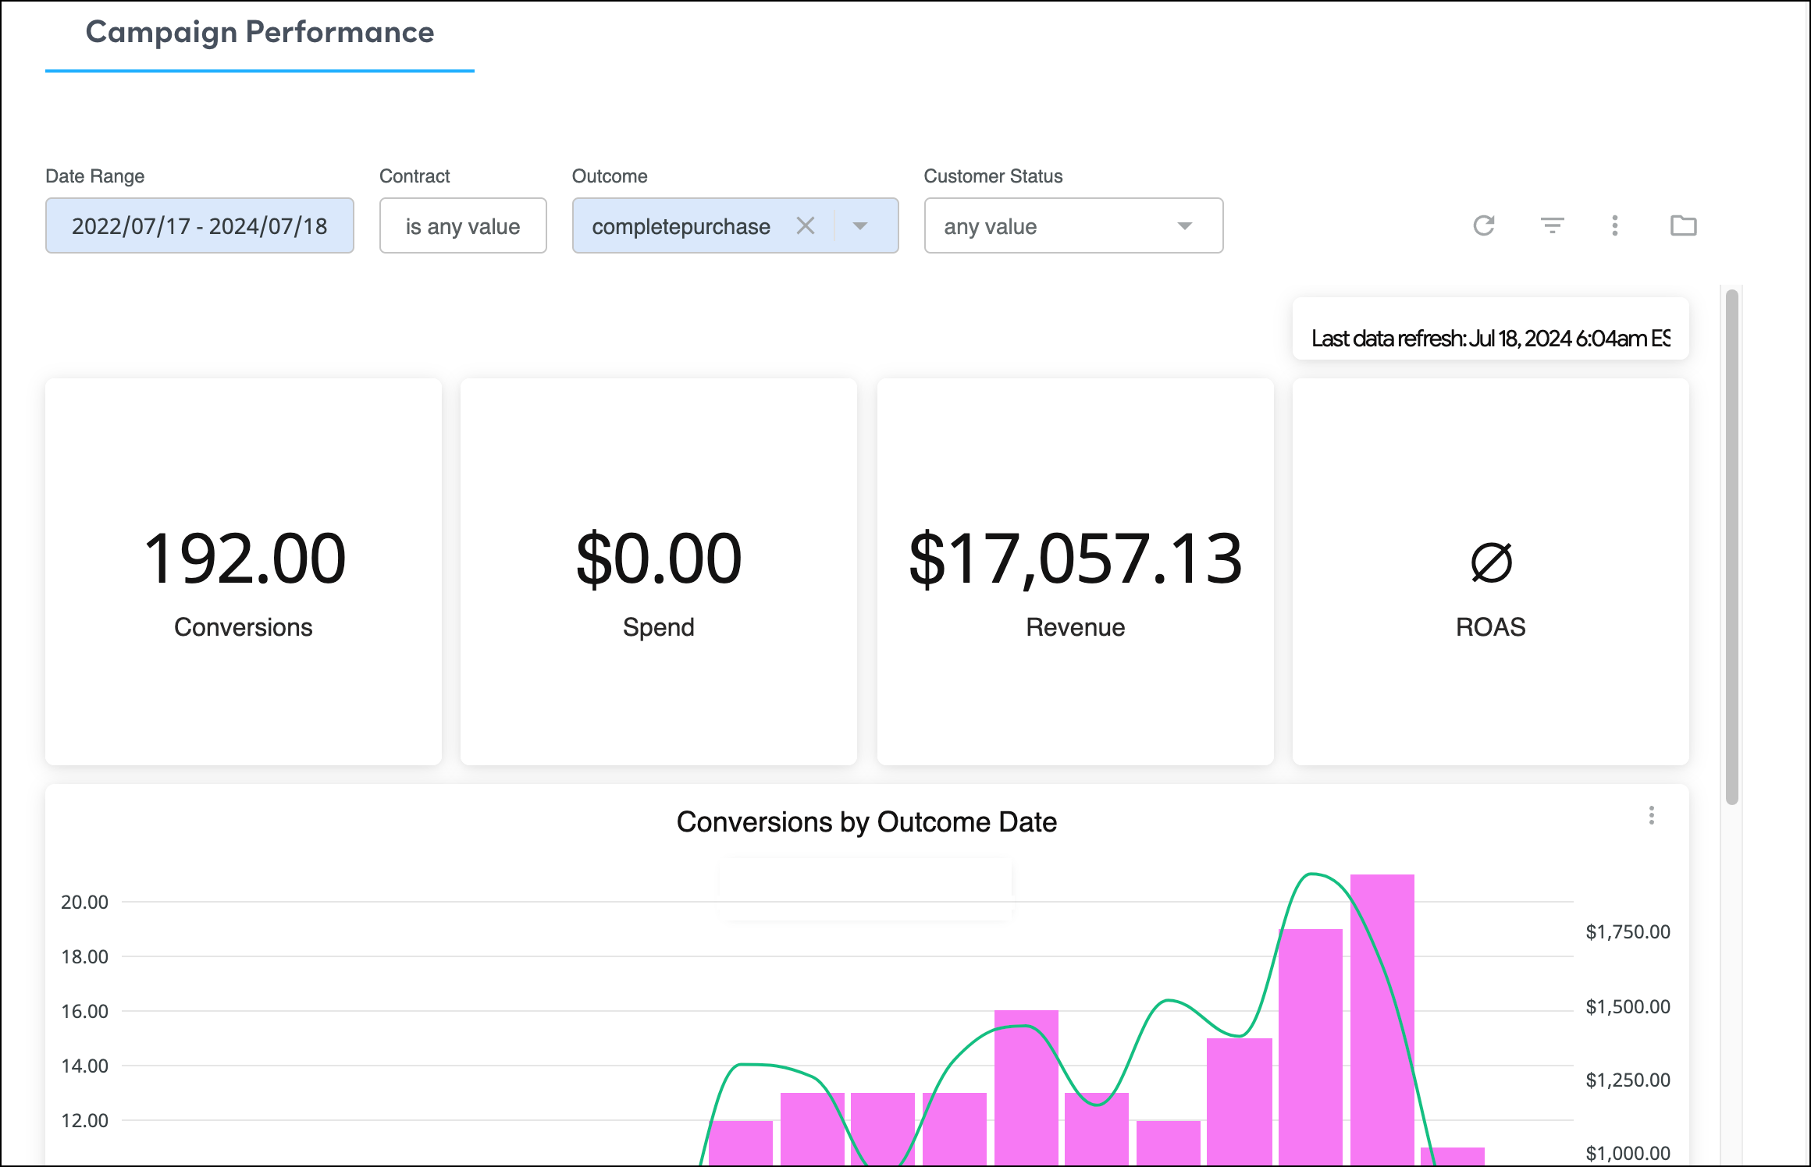Expand the Outcome dropdown arrow

[x=860, y=225]
